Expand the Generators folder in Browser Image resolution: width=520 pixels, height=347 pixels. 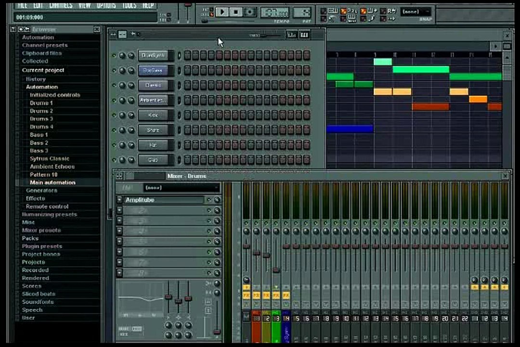point(41,190)
